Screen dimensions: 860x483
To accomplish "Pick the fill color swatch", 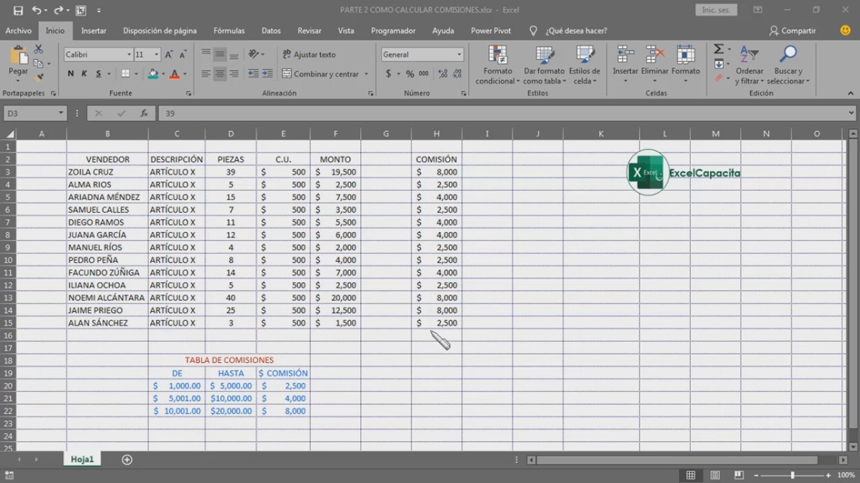I will pyautogui.click(x=153, y=74).
